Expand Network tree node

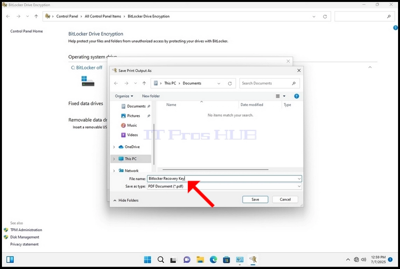[x=114, y=171]
